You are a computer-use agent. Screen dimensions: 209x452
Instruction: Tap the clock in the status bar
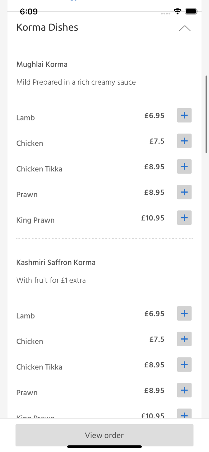29,11
